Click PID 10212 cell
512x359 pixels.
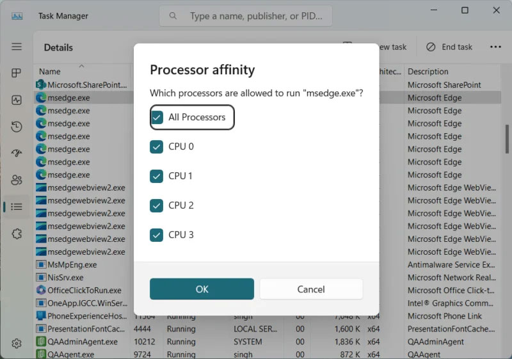click(x=145, y=342)
